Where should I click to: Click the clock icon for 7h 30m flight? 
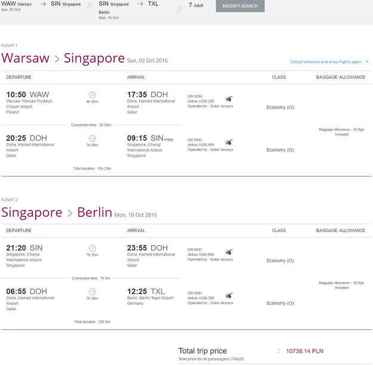[x=93, y=292]
